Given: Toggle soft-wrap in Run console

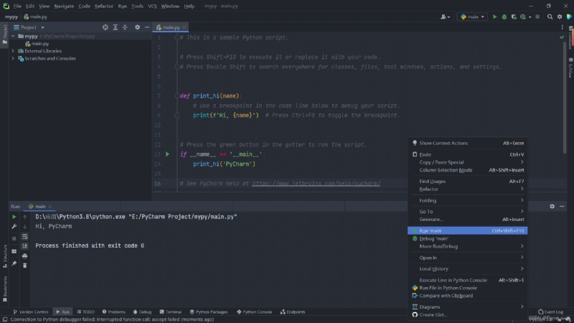Looking at the screenshot, I should coord(24,237).
